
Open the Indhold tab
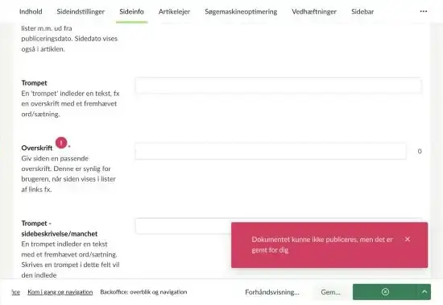pyautogui.click(x=31, y=11)
